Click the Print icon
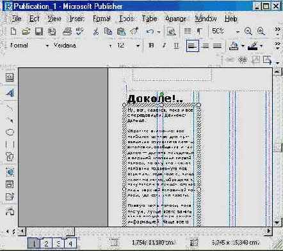 67,31
